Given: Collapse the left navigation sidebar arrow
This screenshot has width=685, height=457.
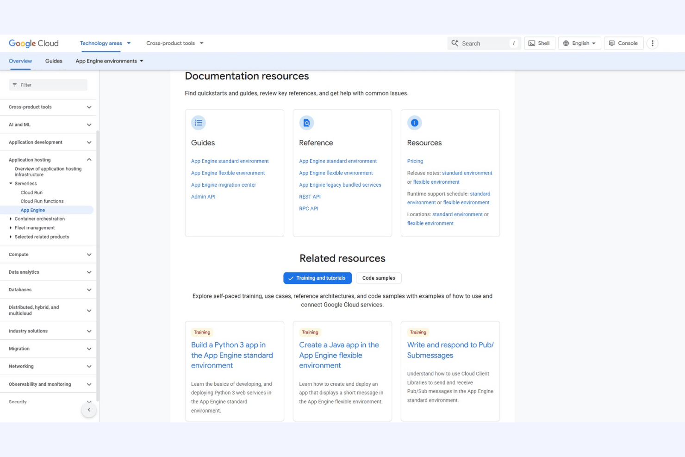Looking at the screenshot, I should tap(89, 410).
